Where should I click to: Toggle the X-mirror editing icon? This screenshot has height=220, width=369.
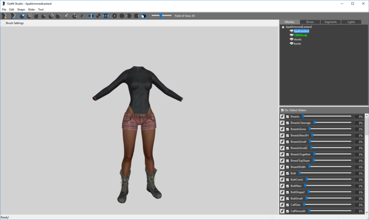(x=91, y=16)
